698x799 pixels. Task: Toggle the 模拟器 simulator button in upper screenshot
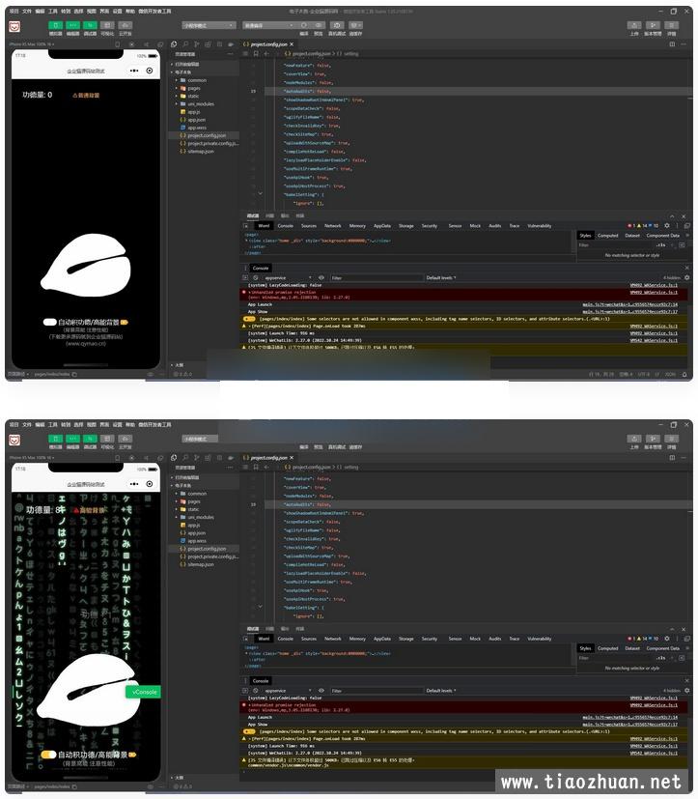click(x=55, y=25)
